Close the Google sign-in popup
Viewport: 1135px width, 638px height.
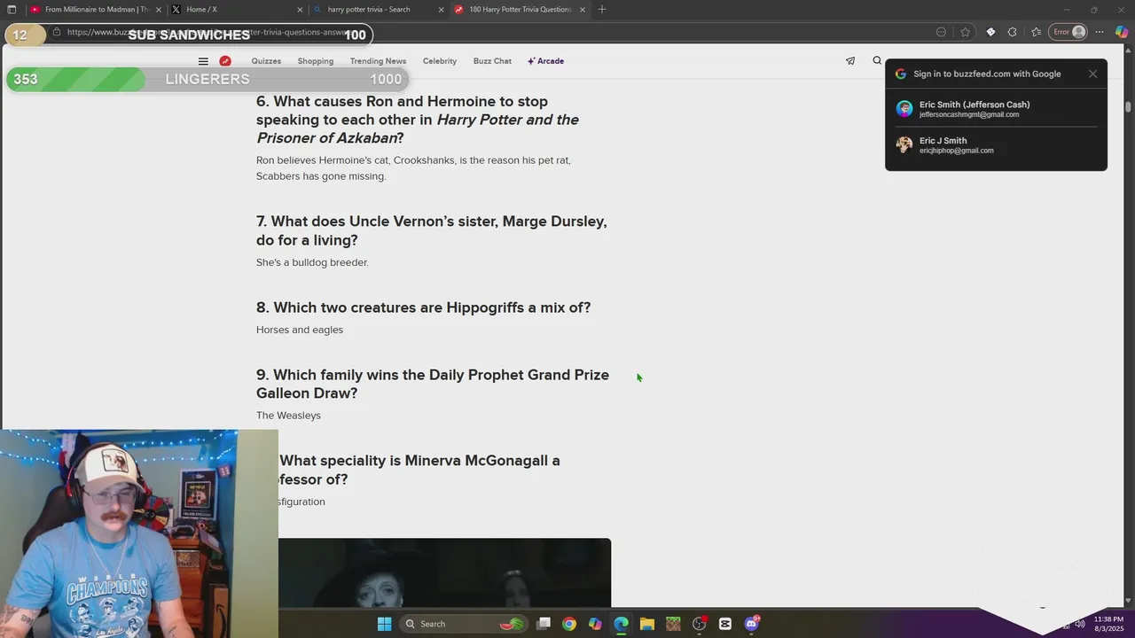(1092, 74)
